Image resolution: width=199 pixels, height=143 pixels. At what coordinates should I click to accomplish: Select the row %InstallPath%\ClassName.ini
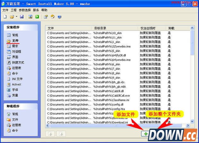118,100
